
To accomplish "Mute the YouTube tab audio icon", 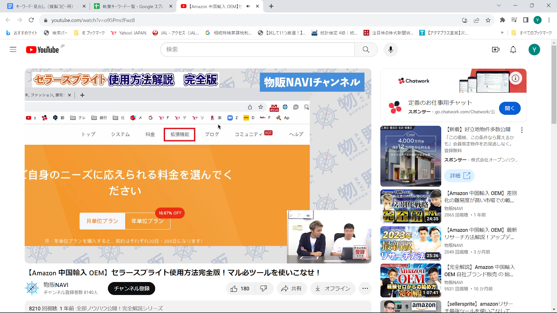I will (x=248, y=6).
